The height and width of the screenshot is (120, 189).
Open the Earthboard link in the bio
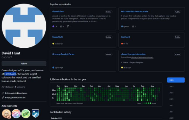click(x=10, y=74)
